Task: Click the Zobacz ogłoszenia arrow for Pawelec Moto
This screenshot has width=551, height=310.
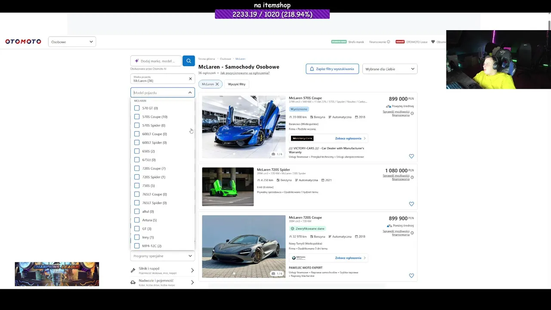Action: coord(365,258)
